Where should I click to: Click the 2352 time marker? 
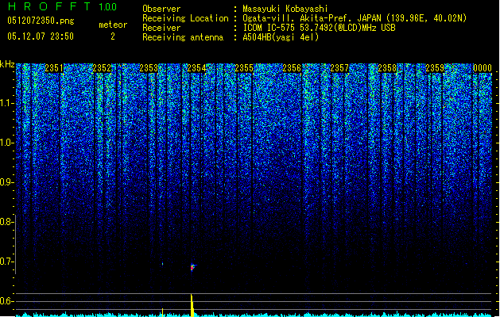pos(102,68)
